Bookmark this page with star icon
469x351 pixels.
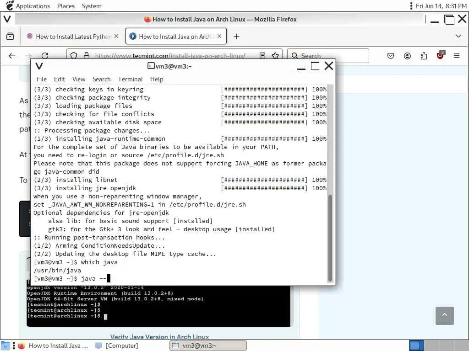[275, 56]
